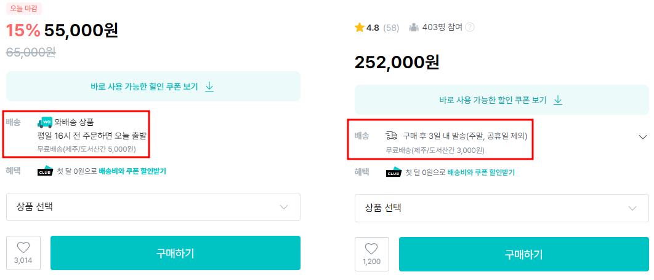Image resolution: width=654 pixels, height=280 pixels.
Task: Click the right CLUB badge icon
Action: click(x=394, y=173)
